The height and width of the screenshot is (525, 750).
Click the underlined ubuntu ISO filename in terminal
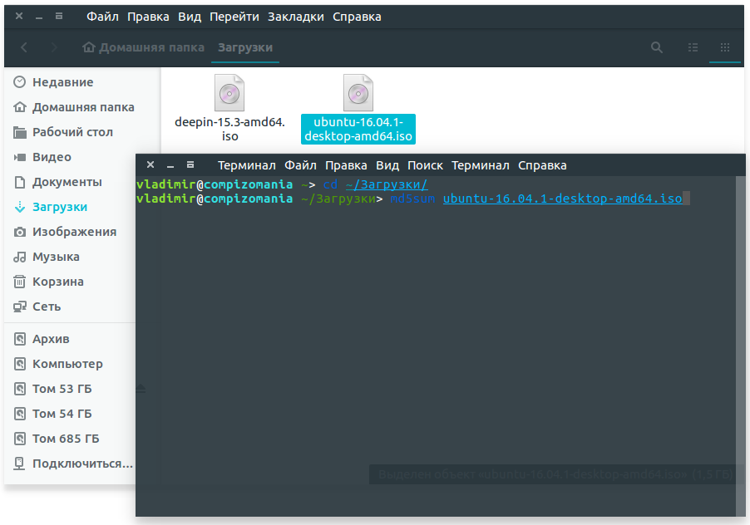562,199
